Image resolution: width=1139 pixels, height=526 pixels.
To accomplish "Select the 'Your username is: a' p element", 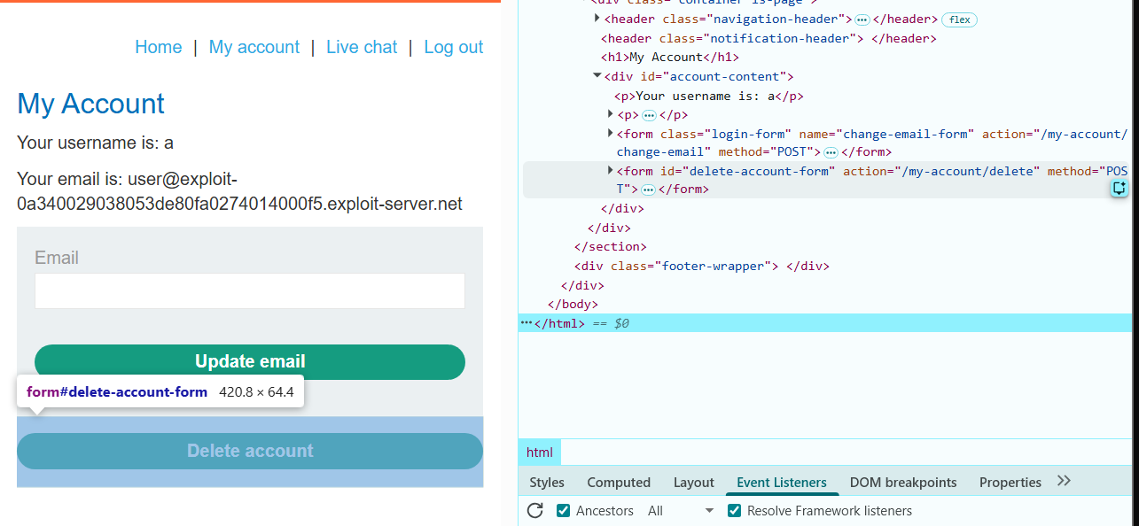I will (x=709, y=96).
